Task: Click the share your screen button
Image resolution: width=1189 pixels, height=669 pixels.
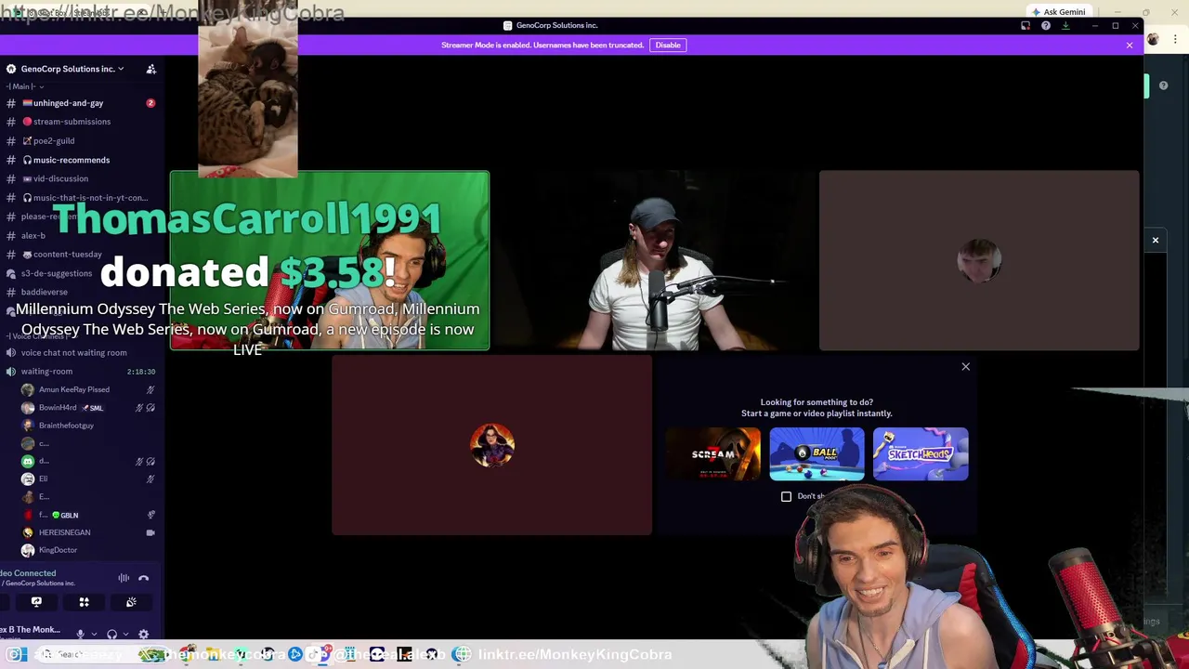Action: (36, 602)
